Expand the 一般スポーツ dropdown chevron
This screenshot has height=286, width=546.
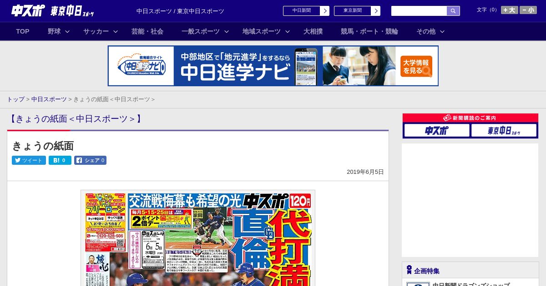click(227, 31)
